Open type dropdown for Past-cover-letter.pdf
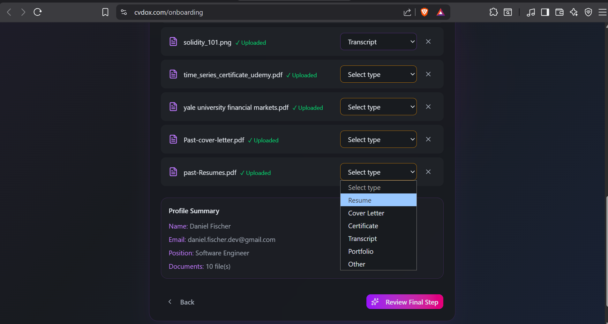The image size is (608, 324). (x=379, y=139)
